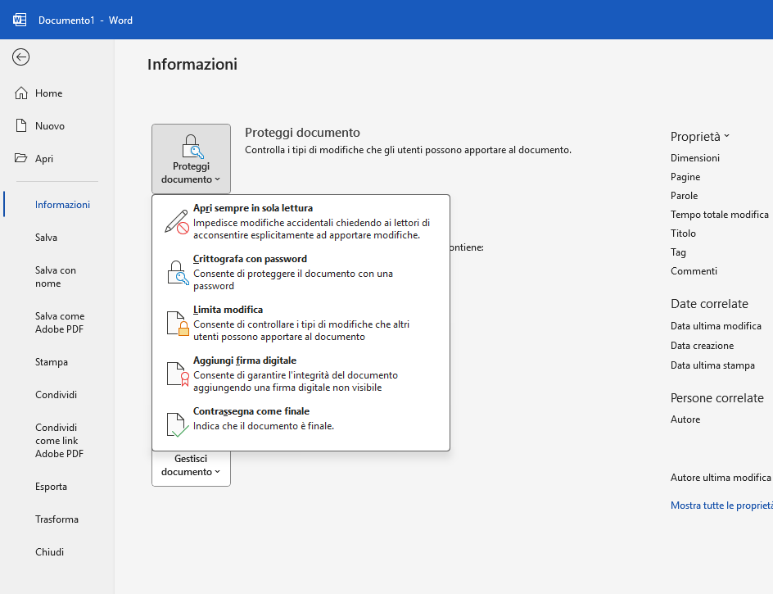The width and height of the screenshot is (773, 594).
Task: Click the Apri folder icon
Action: click(x=22, y=159)
